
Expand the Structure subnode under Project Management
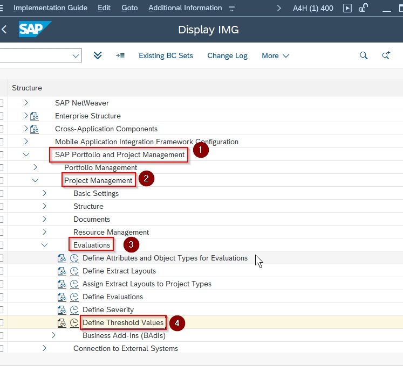point(44,206)
